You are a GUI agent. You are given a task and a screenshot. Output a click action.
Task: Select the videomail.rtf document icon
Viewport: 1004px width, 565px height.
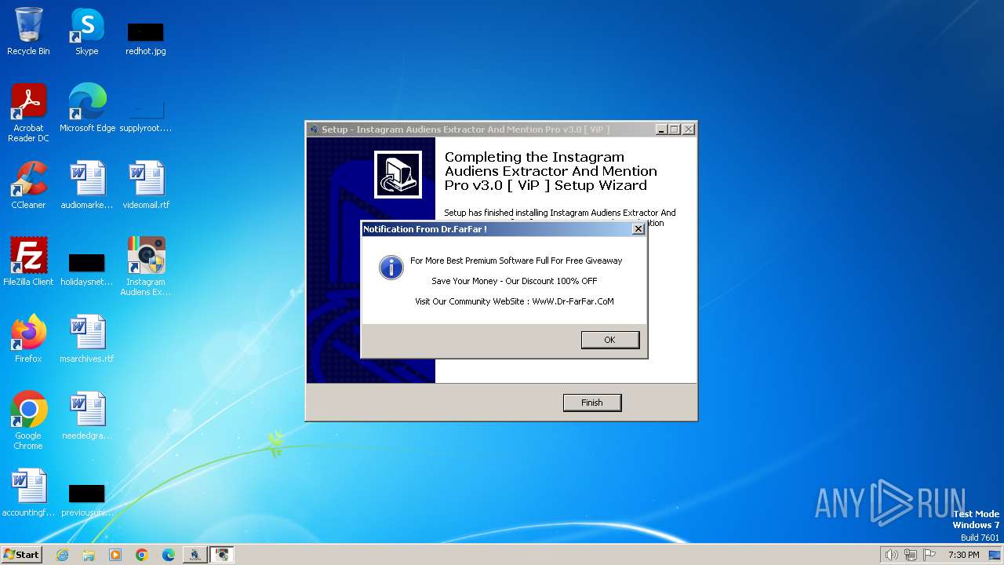pyautogui.click(x=146, y=185)
